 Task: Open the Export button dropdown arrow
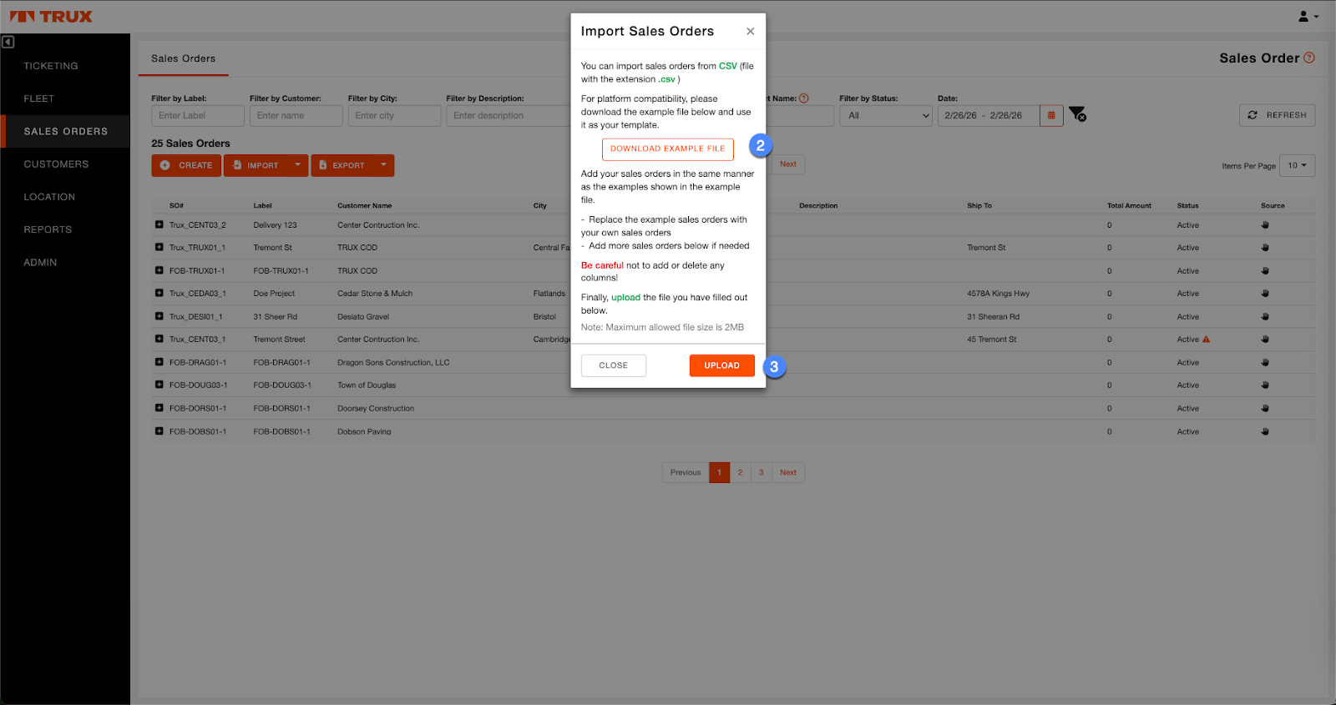(x=384, y=165)
